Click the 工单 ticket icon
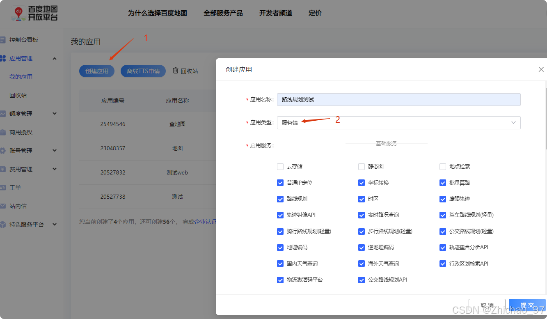 pyautogui.click(x=3, y=188)
